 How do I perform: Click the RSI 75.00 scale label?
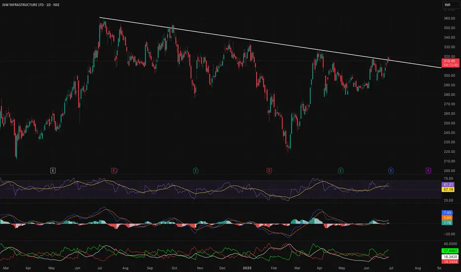pyautogui.click(x=448, y=179)
